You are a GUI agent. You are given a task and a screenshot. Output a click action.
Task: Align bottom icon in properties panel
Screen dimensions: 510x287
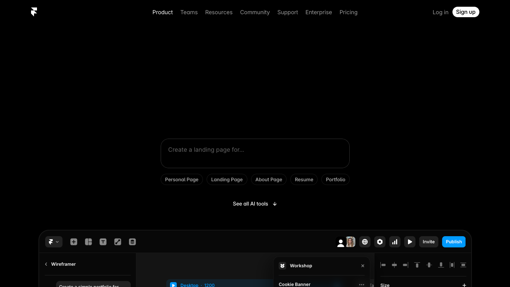pyautogui.click(x=441, y=265)
